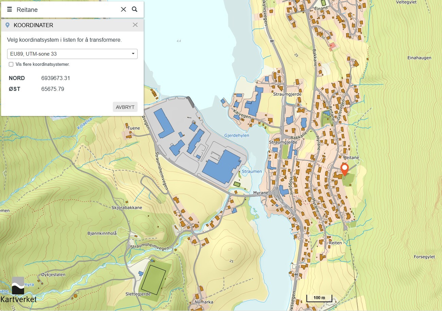Image resolution: width=442 pixels, height=311 pixels.
Task: Open the EU89, UTM-sone 33 dropdown
Action: [72, 54]
